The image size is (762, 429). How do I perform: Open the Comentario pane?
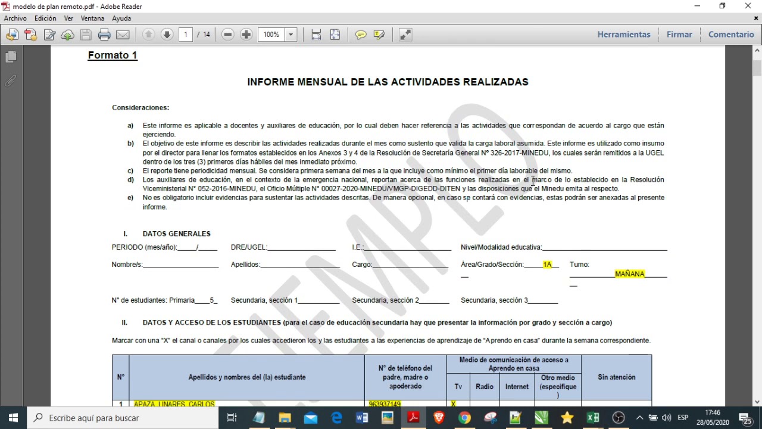[x=731, y=35]
